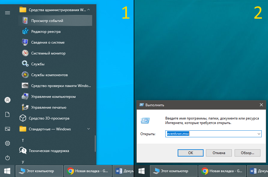
Task: Click the letter У section header
Action: tap(23, 162)
